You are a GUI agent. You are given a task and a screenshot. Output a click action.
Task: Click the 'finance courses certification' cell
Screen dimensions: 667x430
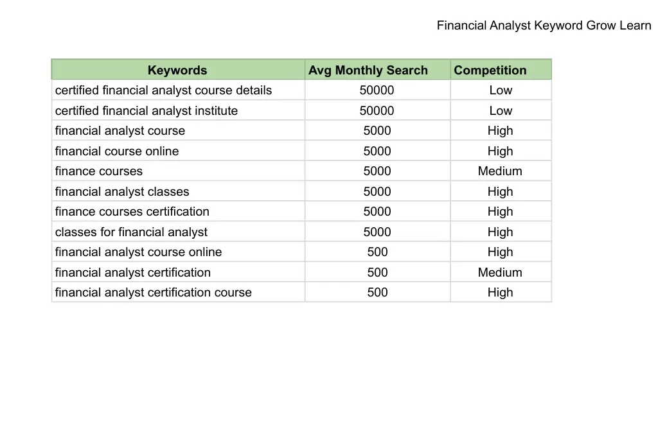132,212
